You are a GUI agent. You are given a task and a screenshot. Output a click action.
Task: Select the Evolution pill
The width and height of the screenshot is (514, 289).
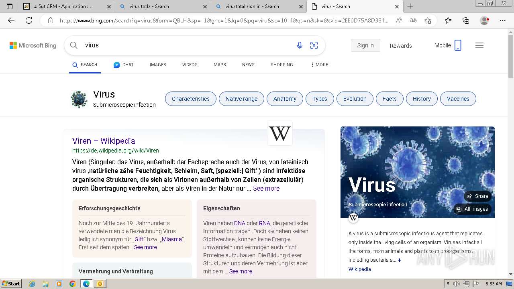click(x=355, y=99)
